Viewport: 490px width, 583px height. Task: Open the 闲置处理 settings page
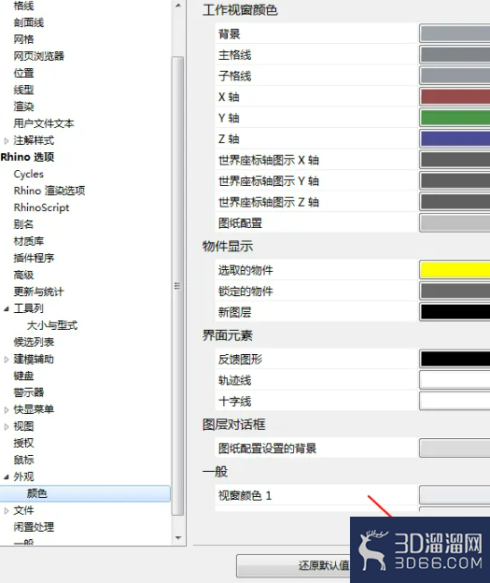tap(34, 527)
